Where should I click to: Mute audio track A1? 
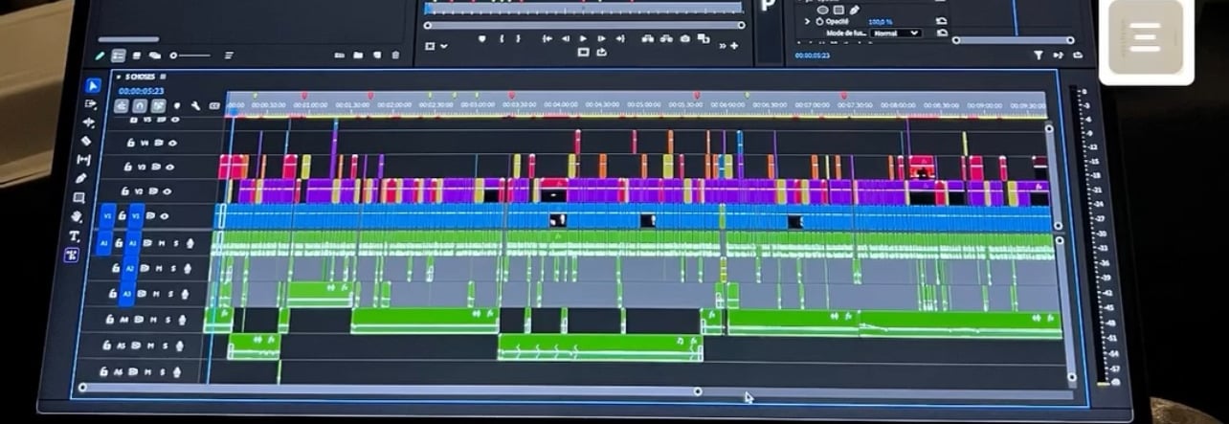162,242
